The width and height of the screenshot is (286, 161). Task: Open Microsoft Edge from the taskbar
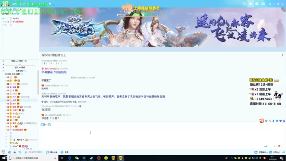click(69, 158)
